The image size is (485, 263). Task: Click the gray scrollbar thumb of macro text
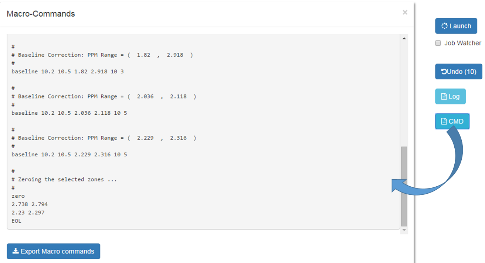pos(404,186)
